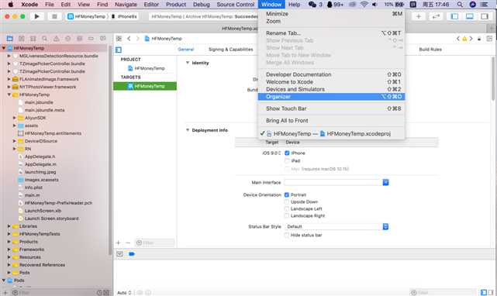The image size is (497, 296).
Task: Switch to the Signing & Capabilities tab
Action: (231, 50)
